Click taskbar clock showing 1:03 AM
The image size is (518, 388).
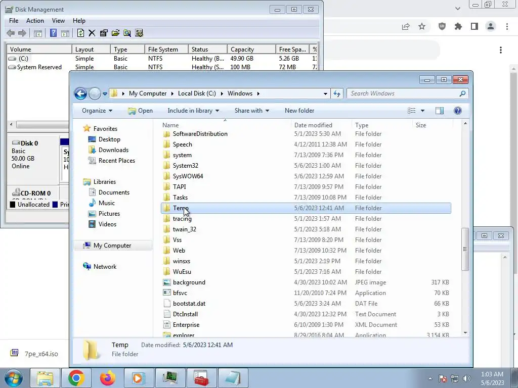(492, 378)
